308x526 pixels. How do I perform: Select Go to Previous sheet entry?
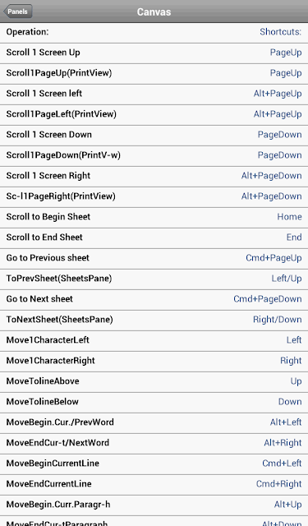[154, 259]
